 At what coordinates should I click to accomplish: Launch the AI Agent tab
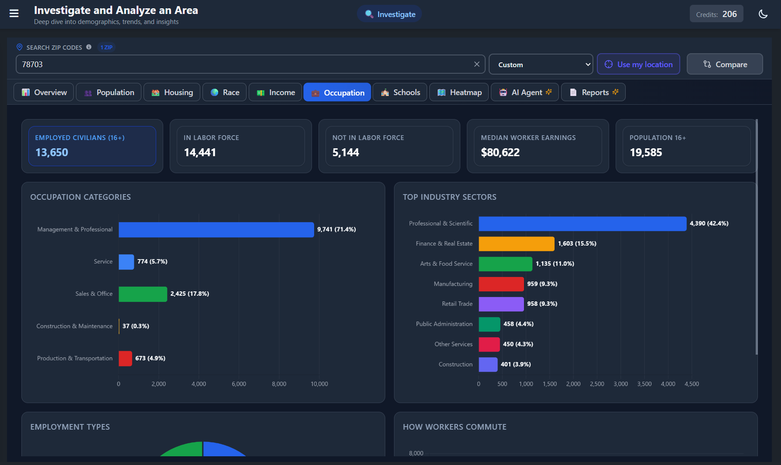pos(525,92)
